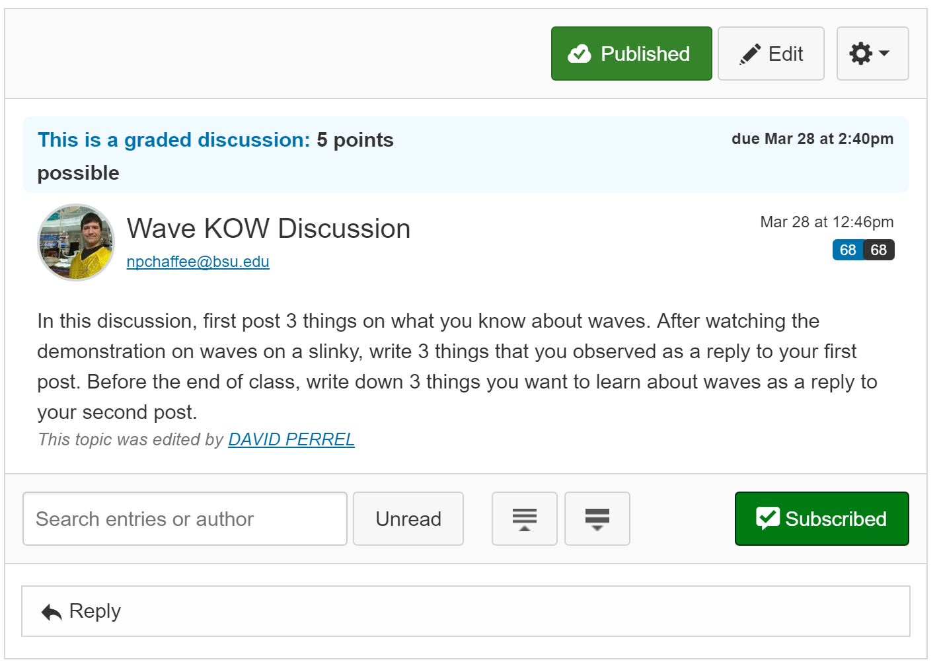The height and width of the screenshot is (666, 941).
Task: Expand all replies with the down-arrow icon
Action: coord(597,519)
